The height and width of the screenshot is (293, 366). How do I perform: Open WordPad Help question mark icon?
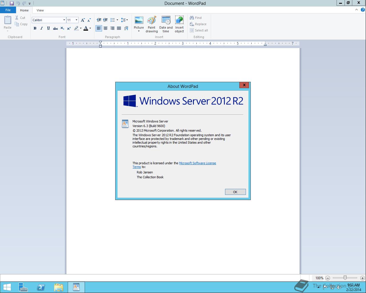pos(363,10)
